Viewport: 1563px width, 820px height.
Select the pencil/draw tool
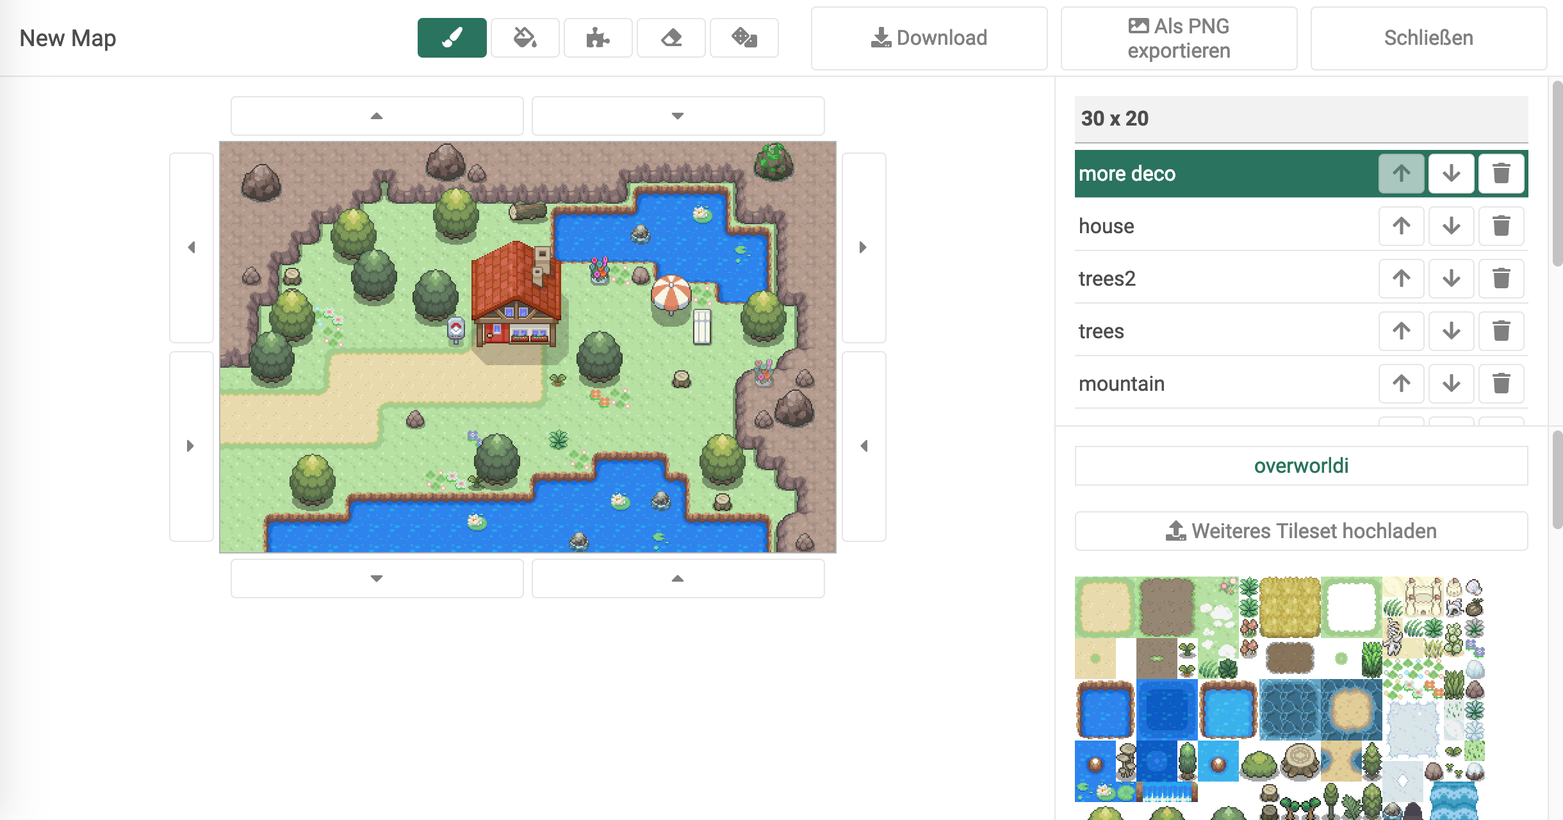click(x=452, y=38)
